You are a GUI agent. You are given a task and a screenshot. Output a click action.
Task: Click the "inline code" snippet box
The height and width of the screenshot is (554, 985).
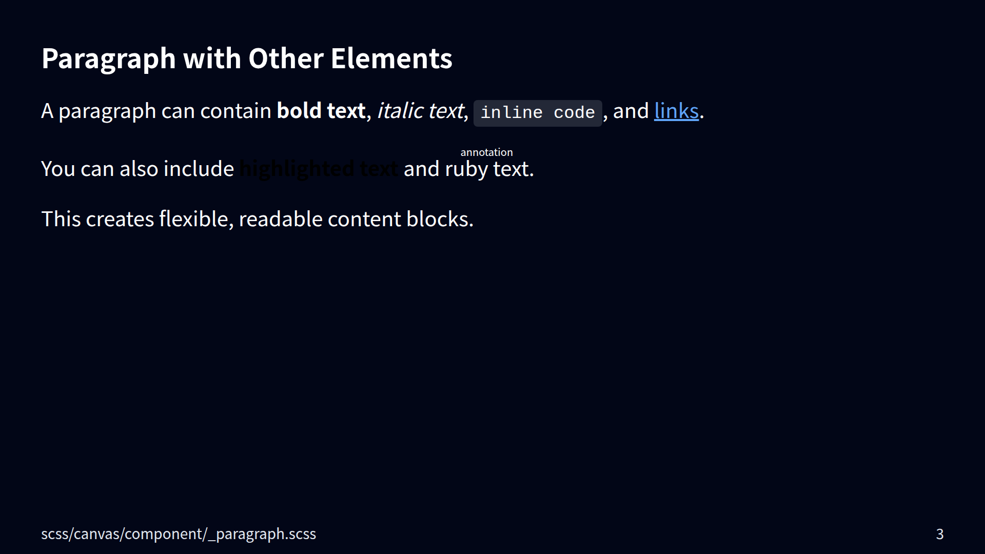(x=537, y=113)
